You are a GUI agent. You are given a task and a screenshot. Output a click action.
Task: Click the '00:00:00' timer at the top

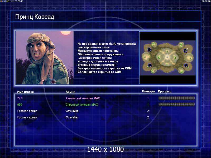pyautogui.click(x=206, y=1)
